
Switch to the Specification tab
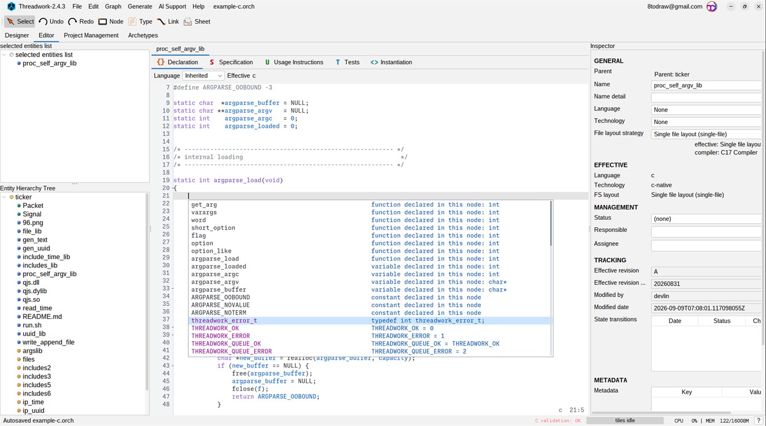[x=231, y=62]
